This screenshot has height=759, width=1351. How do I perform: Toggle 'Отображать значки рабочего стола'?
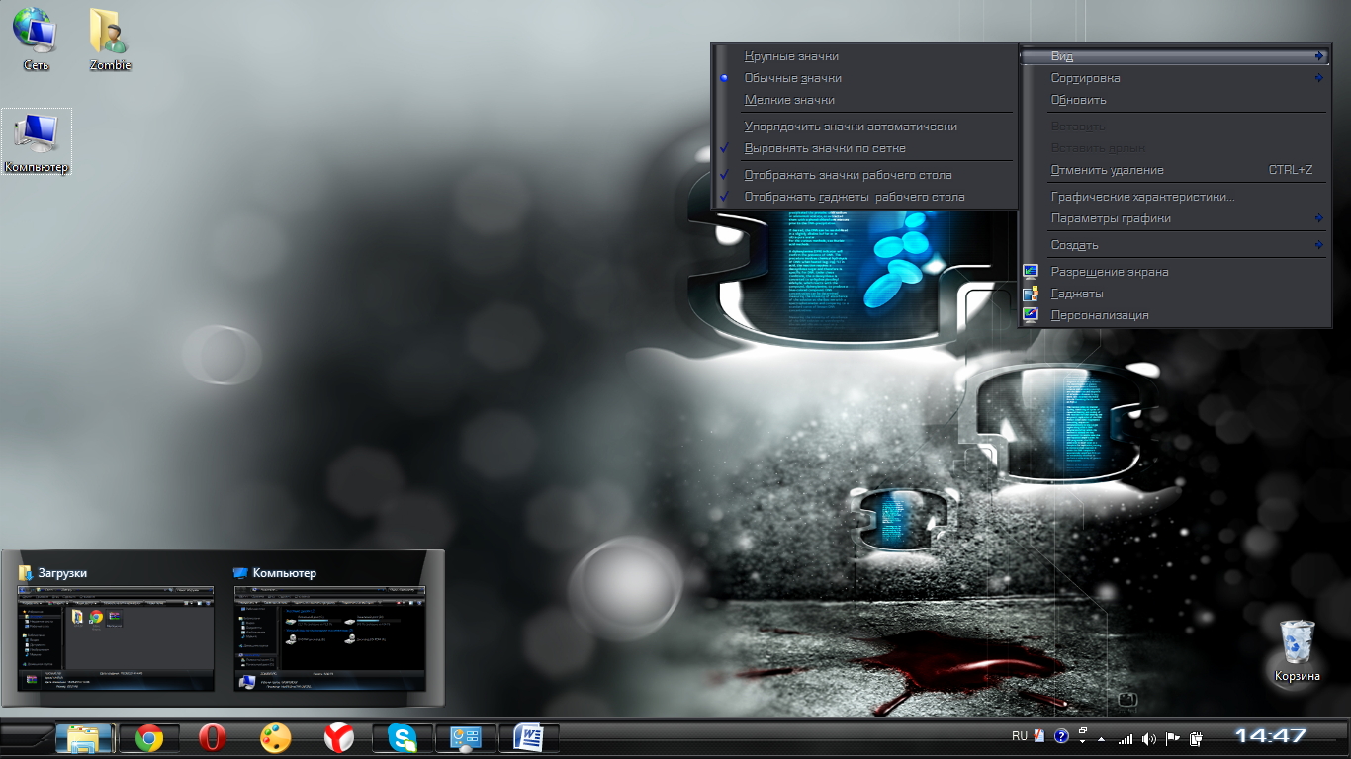[x=848, y=175]
